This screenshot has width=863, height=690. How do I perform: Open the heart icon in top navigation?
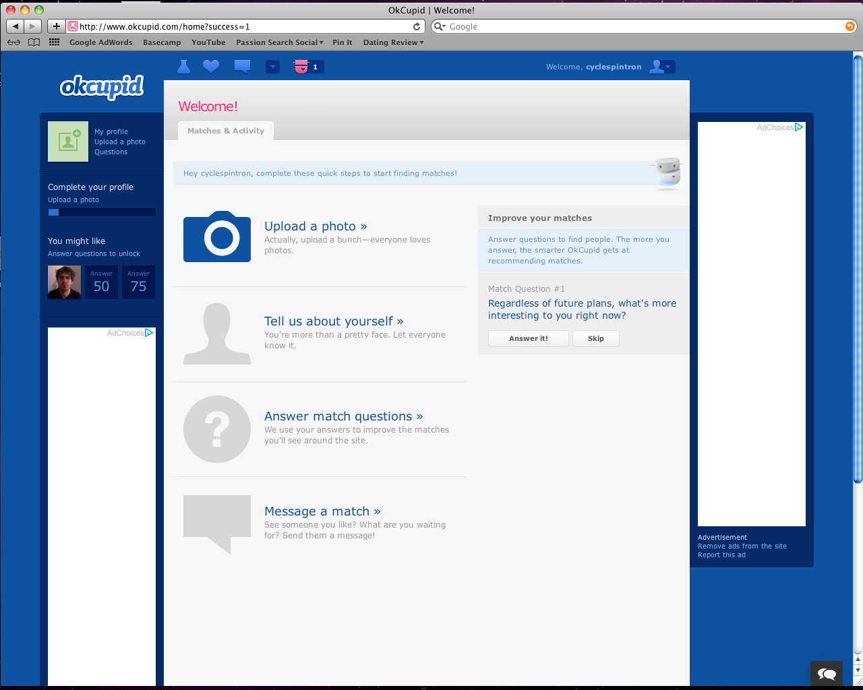[x=211, y=67]
